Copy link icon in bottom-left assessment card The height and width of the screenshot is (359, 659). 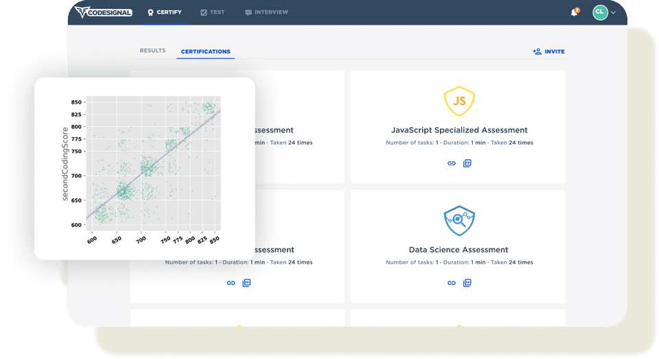pyautogui.click(x=231, y=283)
